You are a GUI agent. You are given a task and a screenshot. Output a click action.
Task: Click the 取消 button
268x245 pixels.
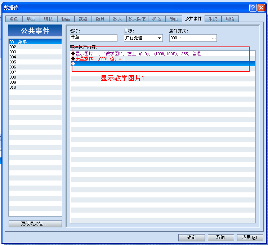[x=221, y=237]
